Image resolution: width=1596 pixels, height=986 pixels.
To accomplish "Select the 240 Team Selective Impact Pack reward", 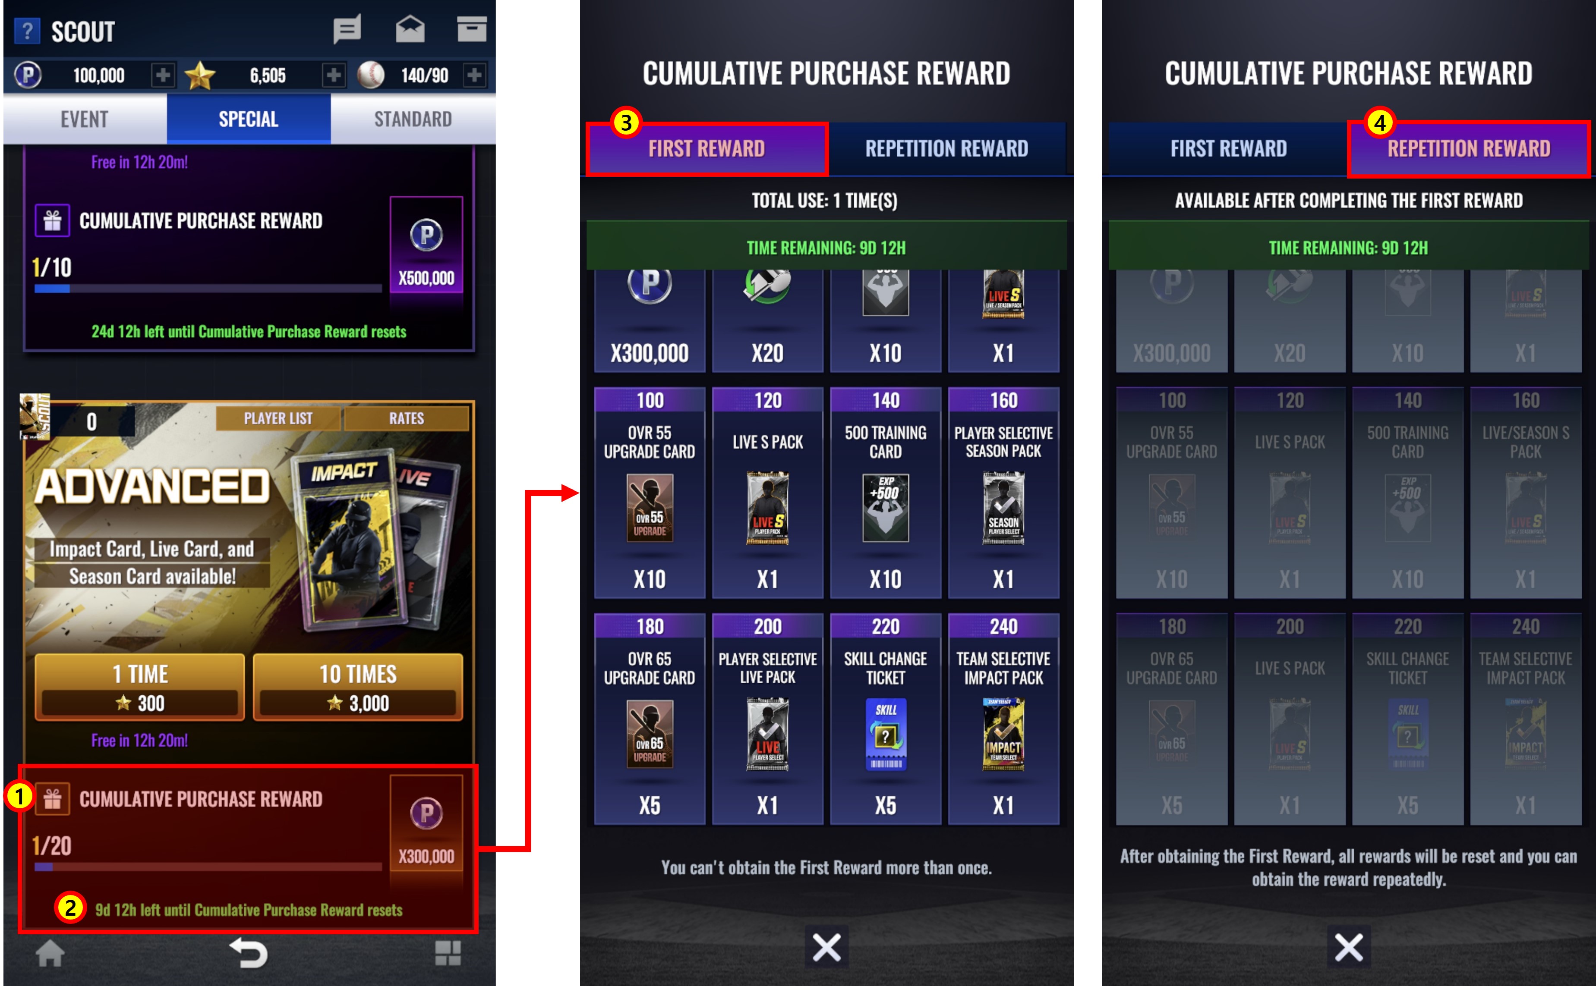I will tap(1003, 718).
